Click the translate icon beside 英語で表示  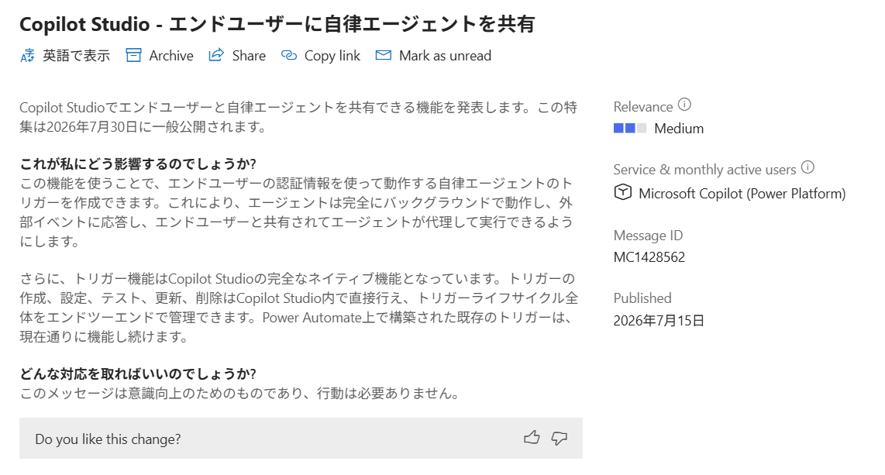tap(27, 55)
